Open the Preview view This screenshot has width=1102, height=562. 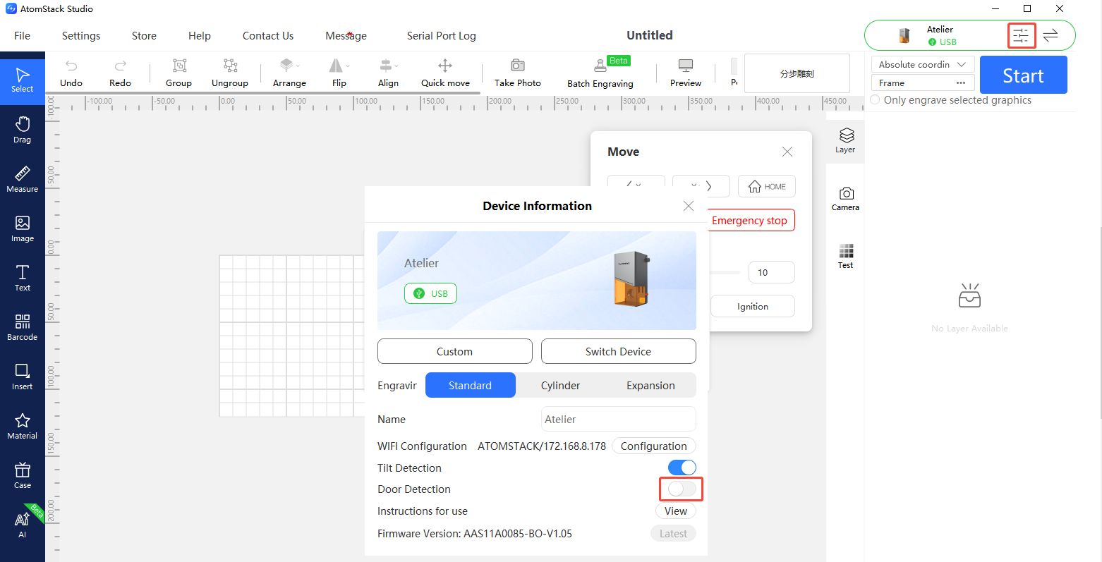(x=686, y=73)
